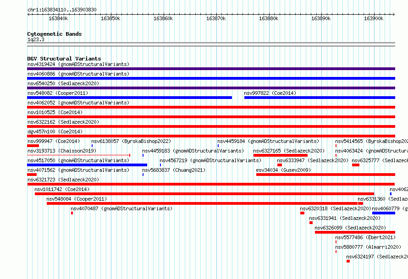This screenshot has height=279, width=408.
Task: Select the nsv5683837 (Chuang2021) label
Action: [174, 170]
